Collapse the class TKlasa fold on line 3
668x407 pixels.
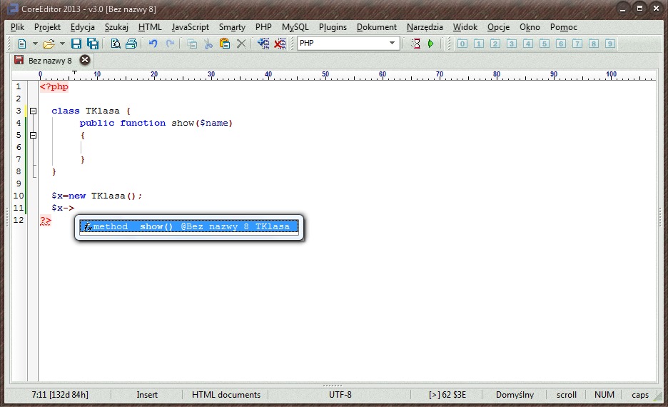[34, 111]
